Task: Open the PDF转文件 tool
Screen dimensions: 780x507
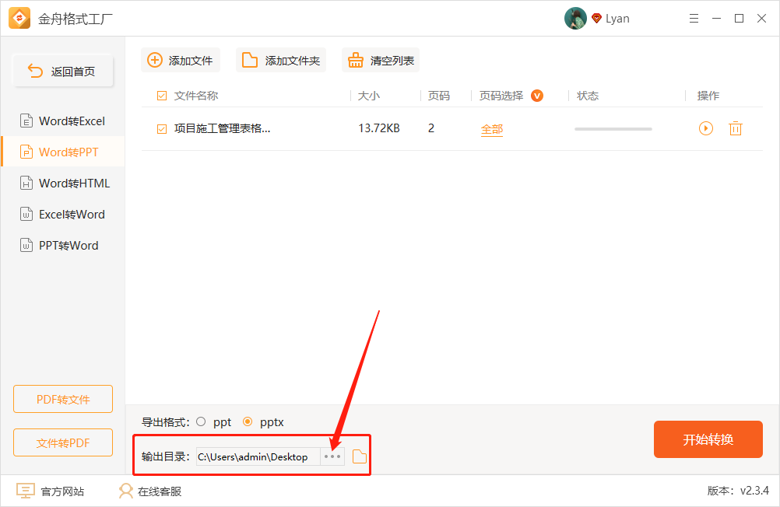Action: point(63,399)
